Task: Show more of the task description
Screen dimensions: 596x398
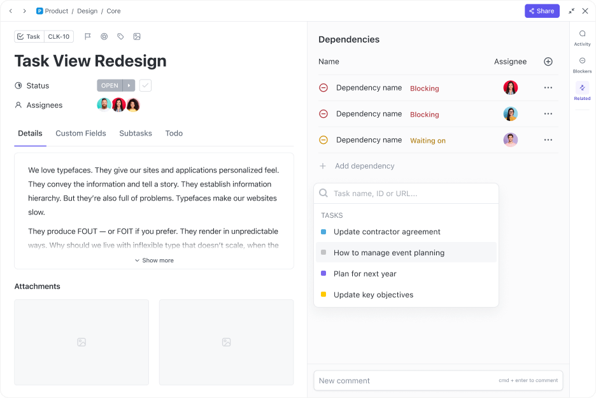Action: 154,260
